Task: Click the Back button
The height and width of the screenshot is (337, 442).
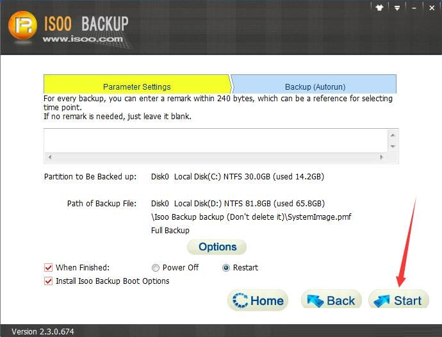Action: [x=331, y=300]
